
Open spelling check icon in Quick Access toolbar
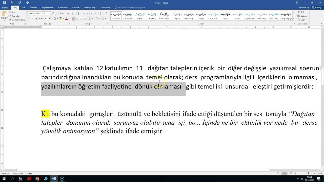[27, 3]
